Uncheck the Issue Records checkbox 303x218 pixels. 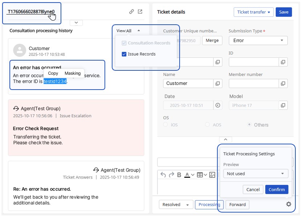124,54
